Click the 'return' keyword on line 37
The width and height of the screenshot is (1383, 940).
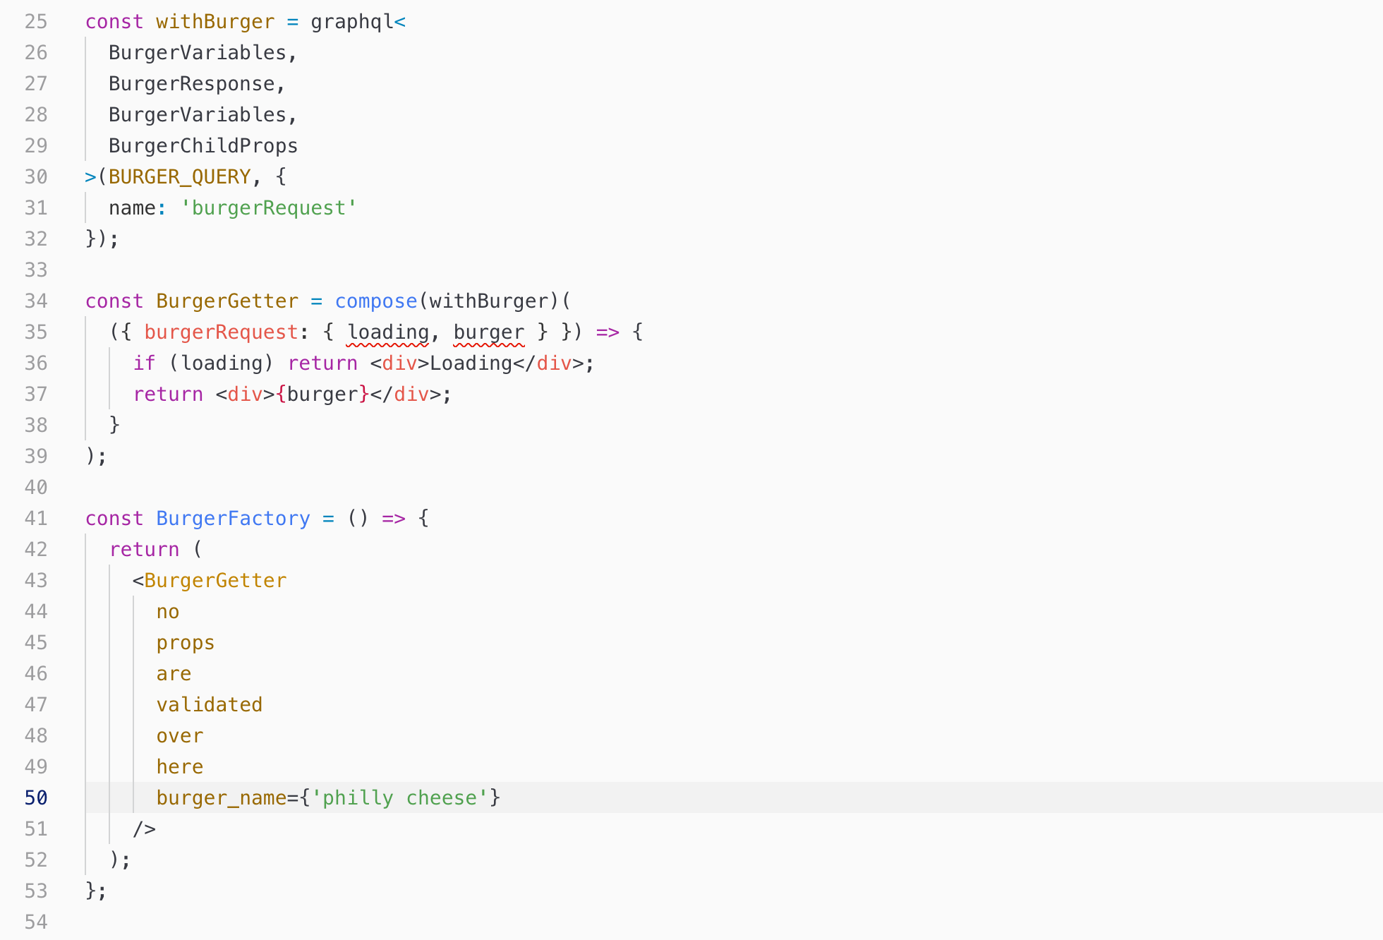click(168, 394)
